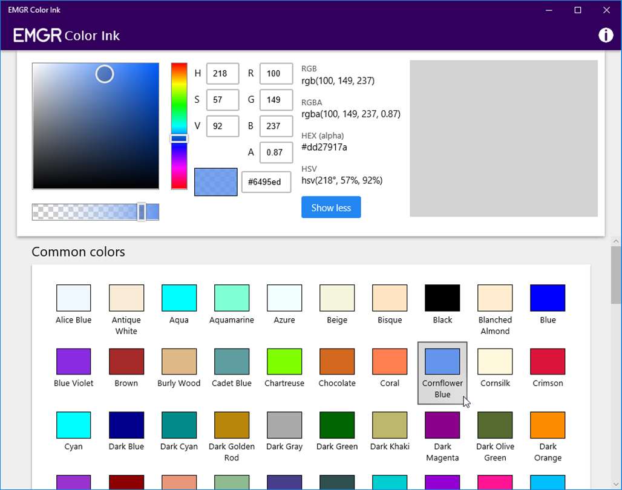The width and height of the screenshot is (622, 490).
Task: Click the large gray preview panel
Action: (503, 139)
